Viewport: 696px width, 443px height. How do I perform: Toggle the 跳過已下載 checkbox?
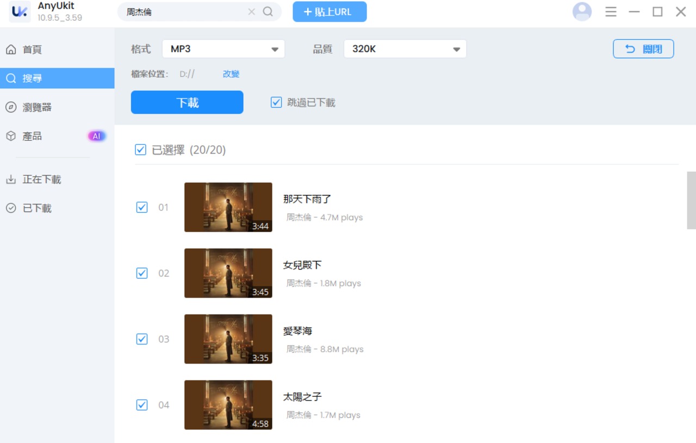[276, 102]
